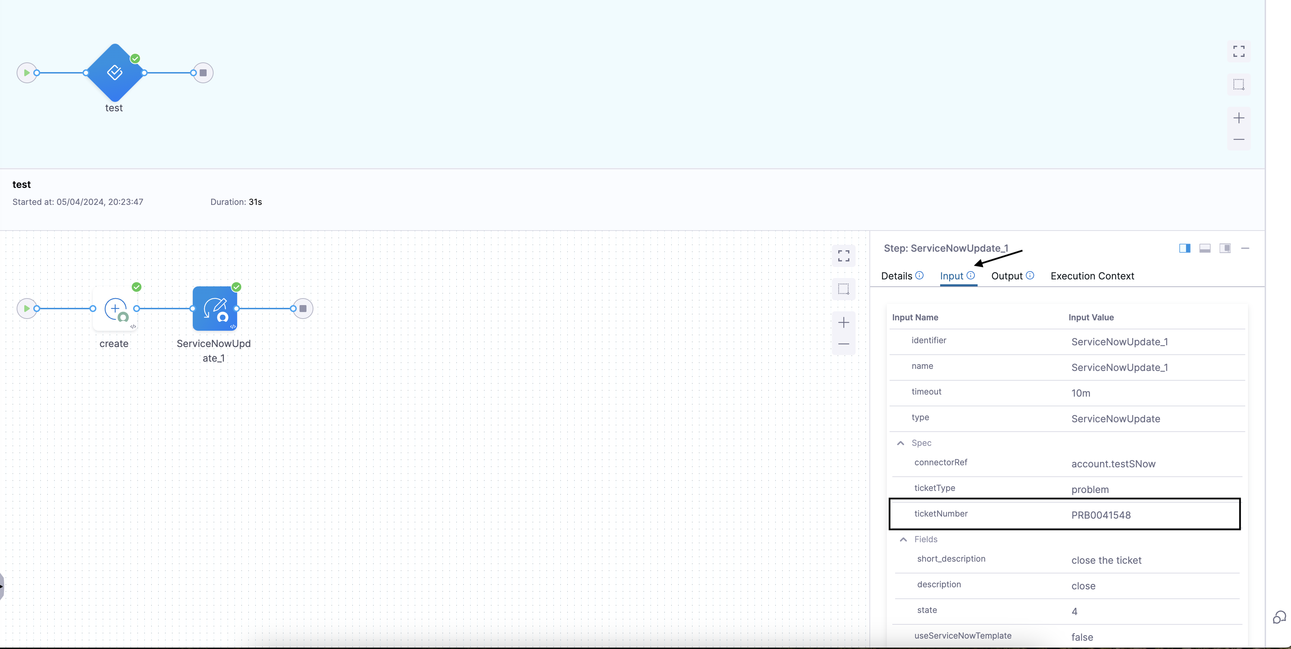1291x649 pixels.
Task: Minimize the step details panel
Action: click(x=1245, y=248)
